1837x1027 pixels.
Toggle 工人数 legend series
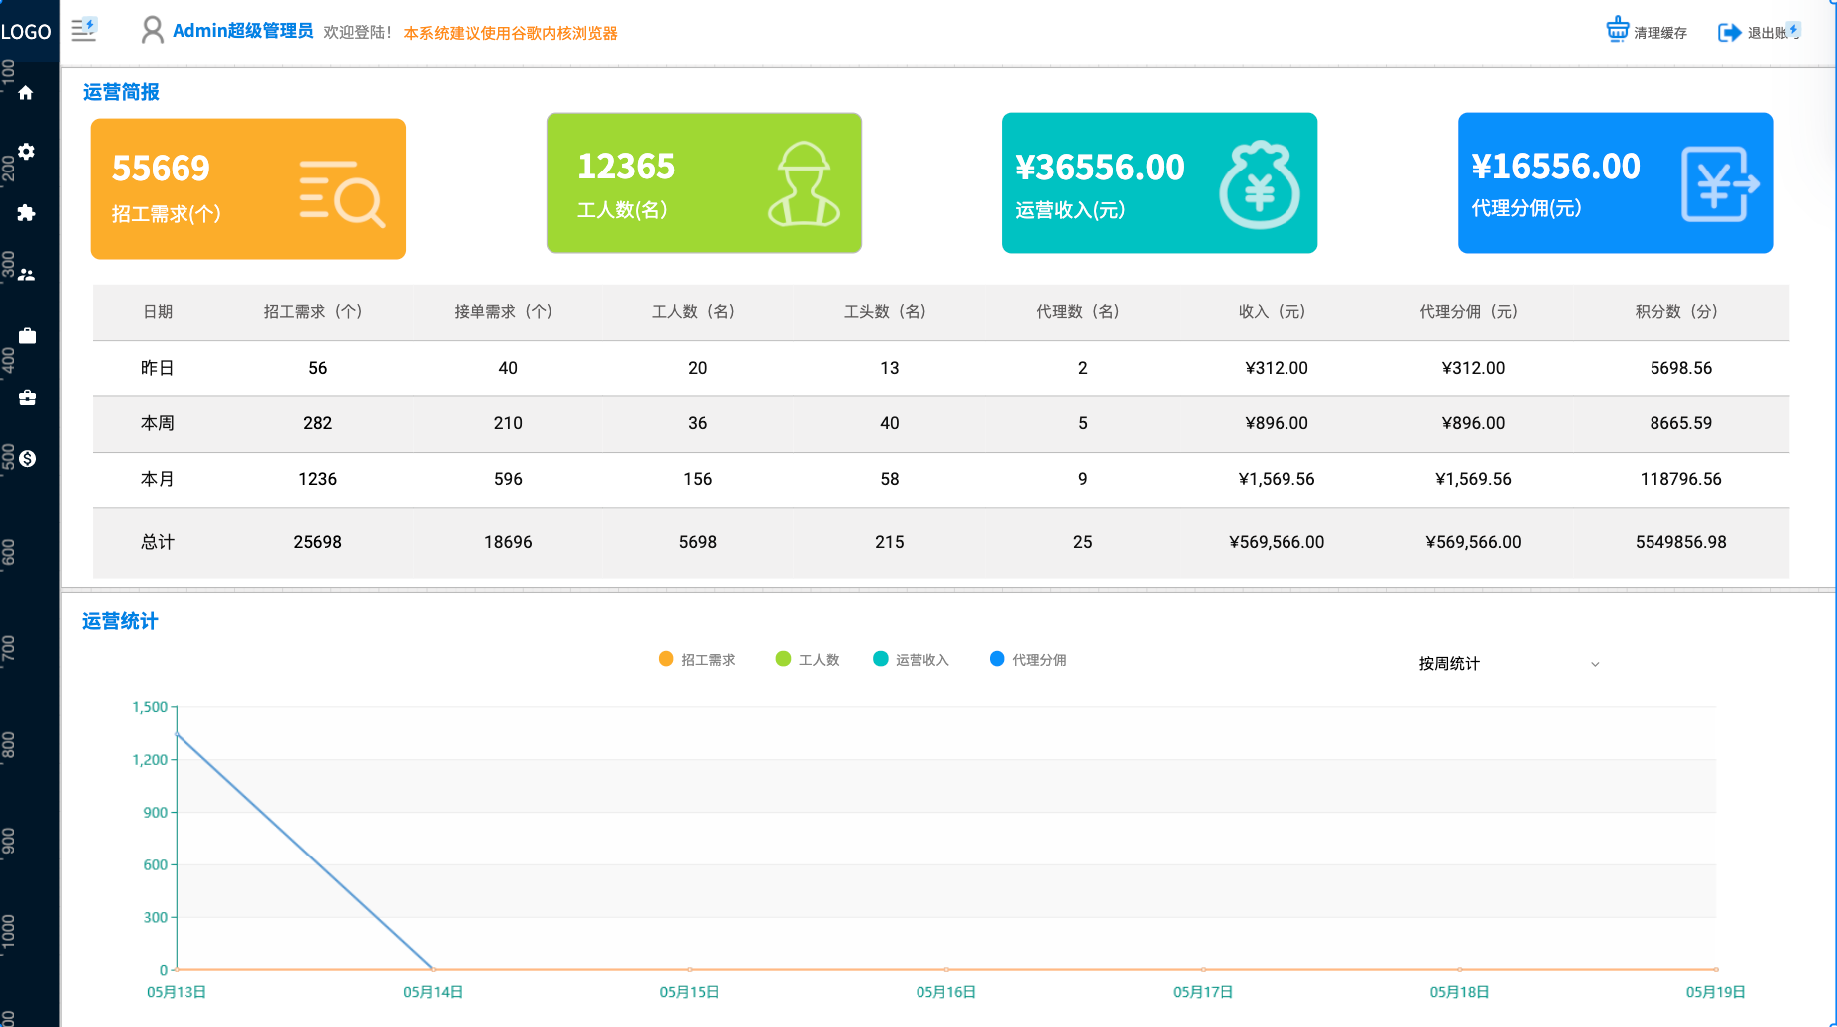tap(807, 659)
